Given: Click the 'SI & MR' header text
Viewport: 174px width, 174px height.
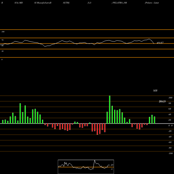Looking at the screenshot, I should 18,3.
